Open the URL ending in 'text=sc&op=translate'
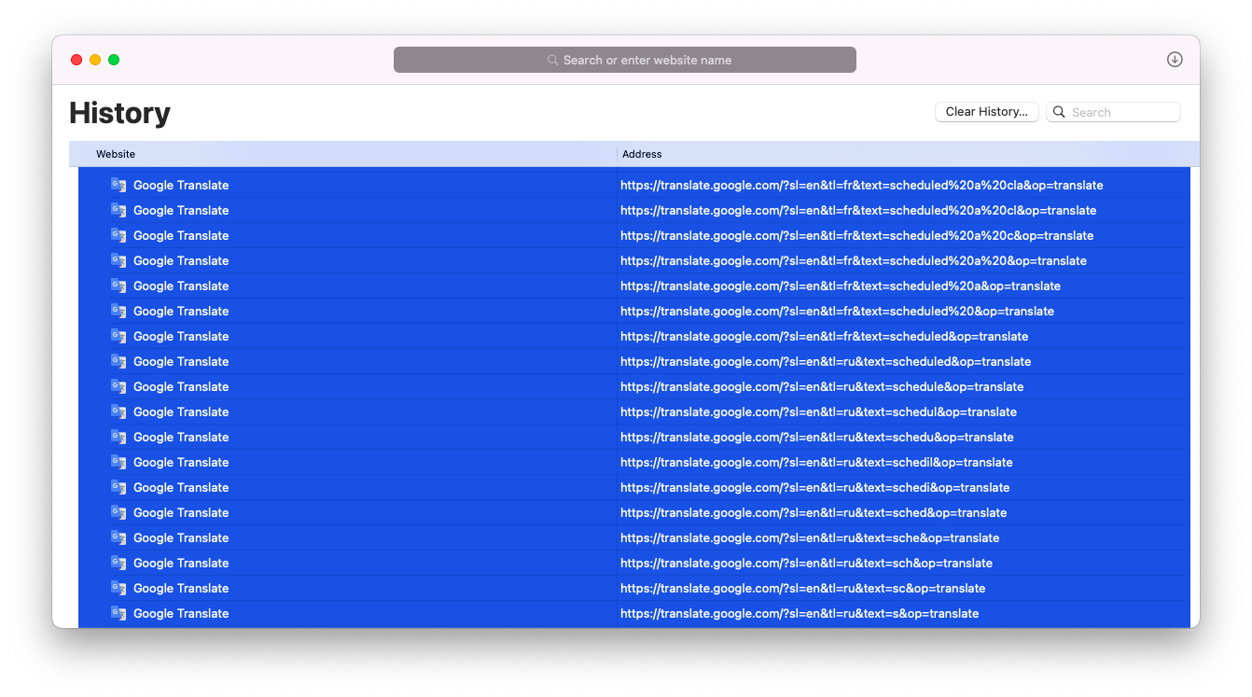The image size is (1252, 697). coord(802,588)
